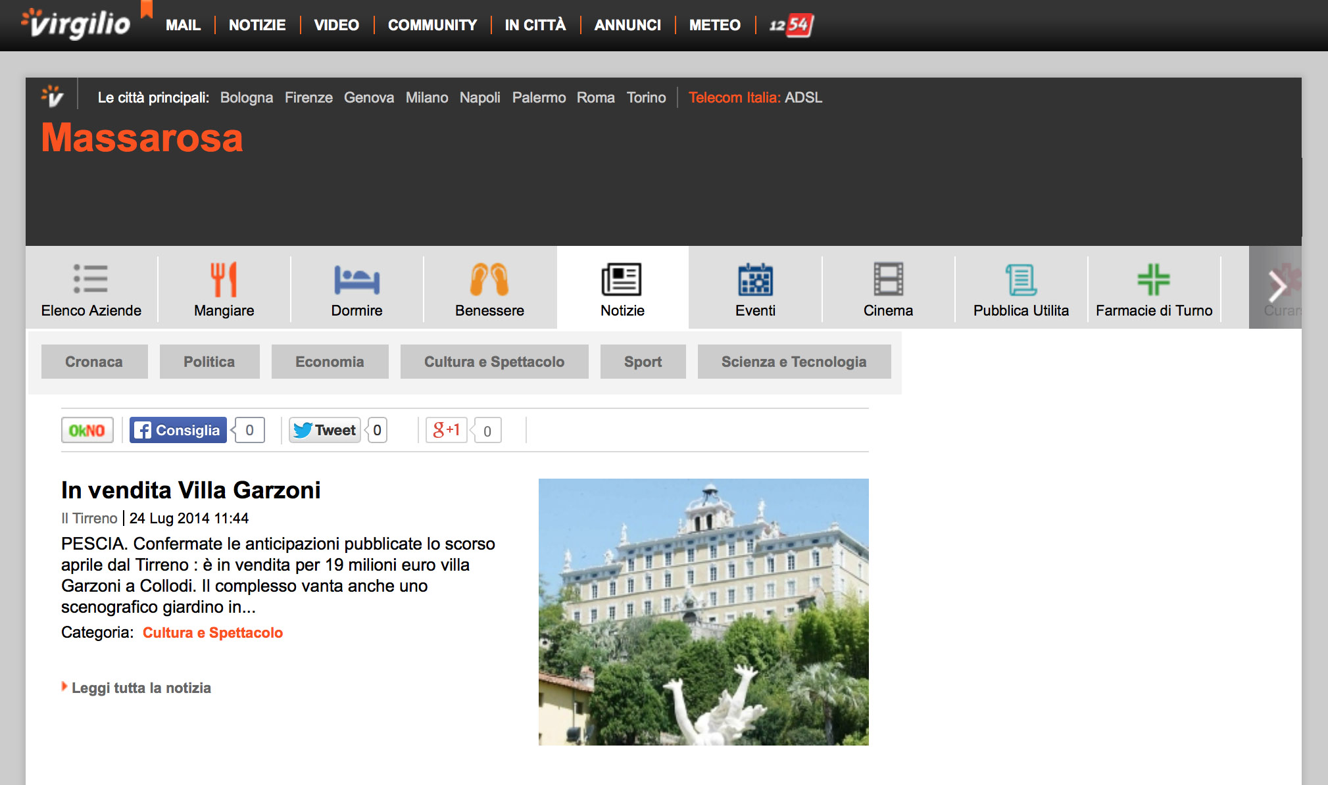1328x785 pixels.
Task: Open Pubblica Utilita scroll icon
Action: [1021, 279]
